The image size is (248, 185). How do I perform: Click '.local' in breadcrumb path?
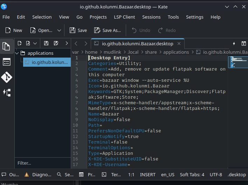click(x=133, y=52)
